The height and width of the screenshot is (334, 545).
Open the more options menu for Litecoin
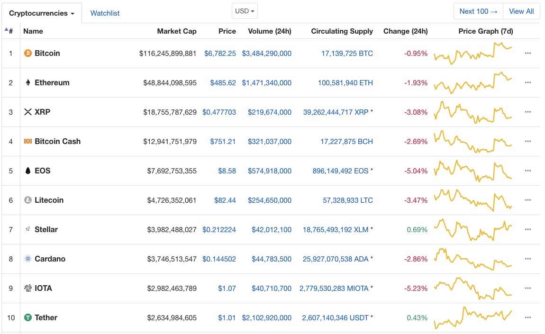click(x=527, y=200)
